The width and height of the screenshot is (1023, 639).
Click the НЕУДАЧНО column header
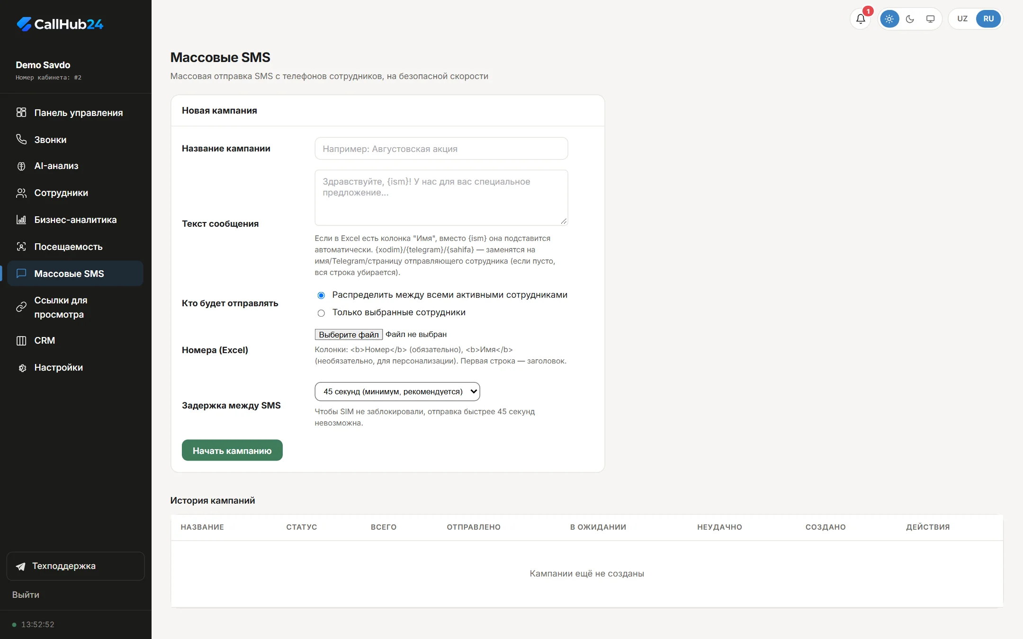click(x=719, y=527)
